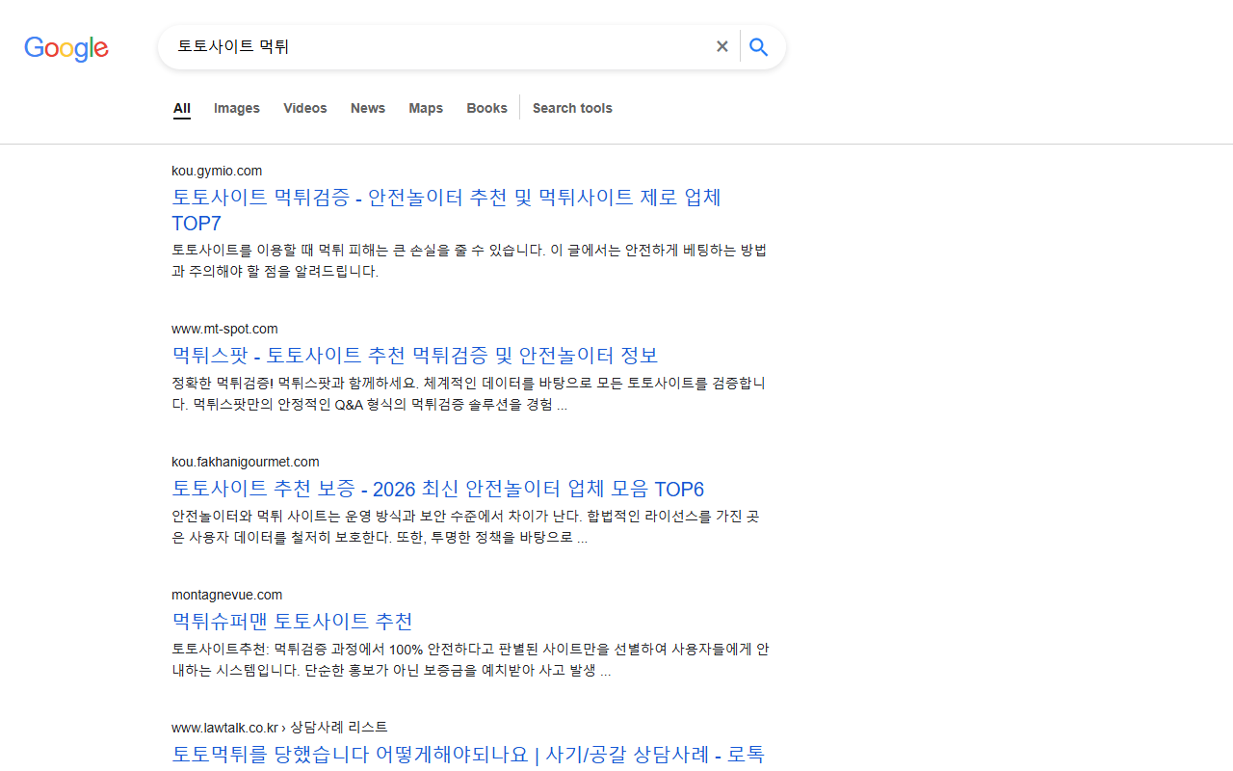
Task: Click the Google logo
Action: tap(66, 48)
